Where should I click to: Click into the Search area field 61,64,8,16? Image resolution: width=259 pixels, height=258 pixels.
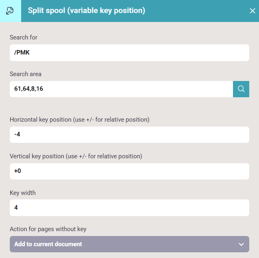(121, 89)
